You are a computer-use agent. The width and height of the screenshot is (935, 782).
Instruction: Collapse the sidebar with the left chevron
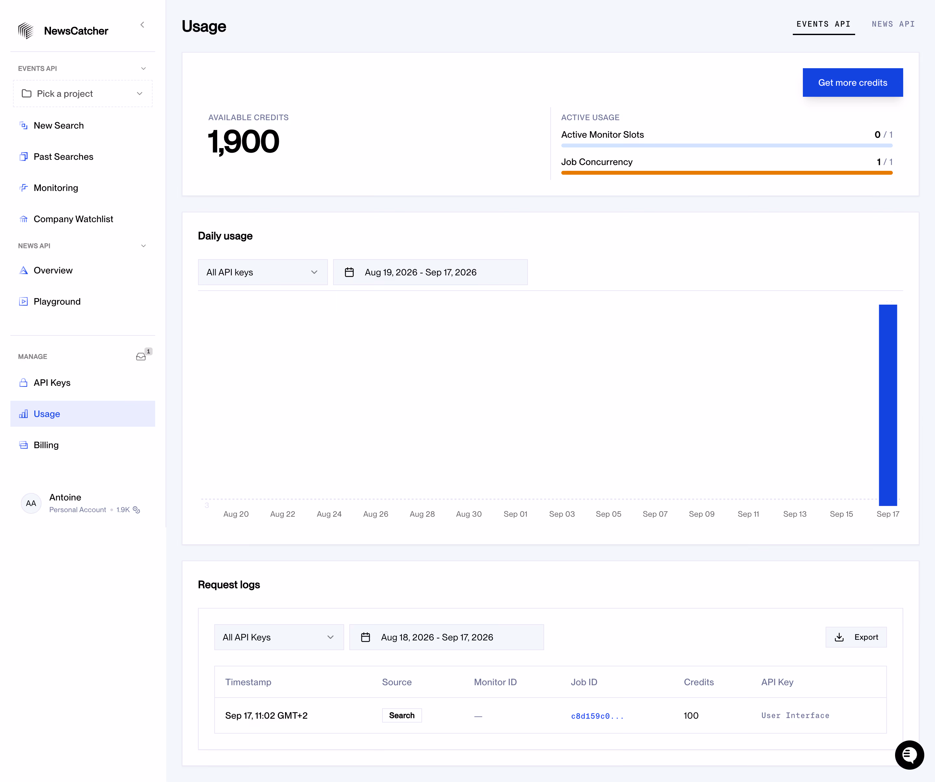point(143,25)
